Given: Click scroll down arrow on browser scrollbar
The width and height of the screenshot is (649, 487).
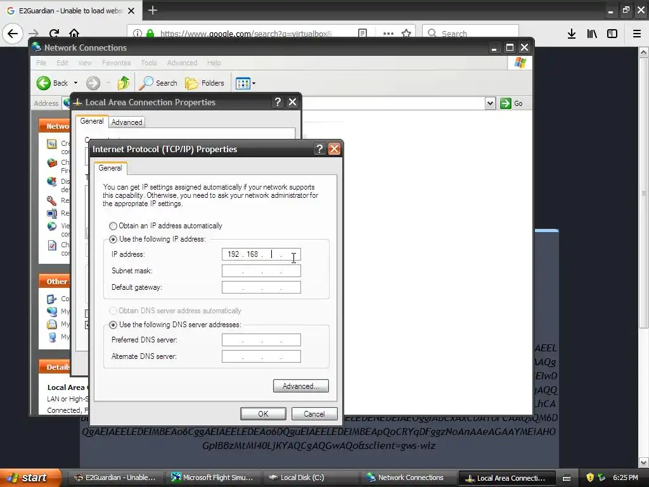Looking at the screenshot, I should click(644, 462).
